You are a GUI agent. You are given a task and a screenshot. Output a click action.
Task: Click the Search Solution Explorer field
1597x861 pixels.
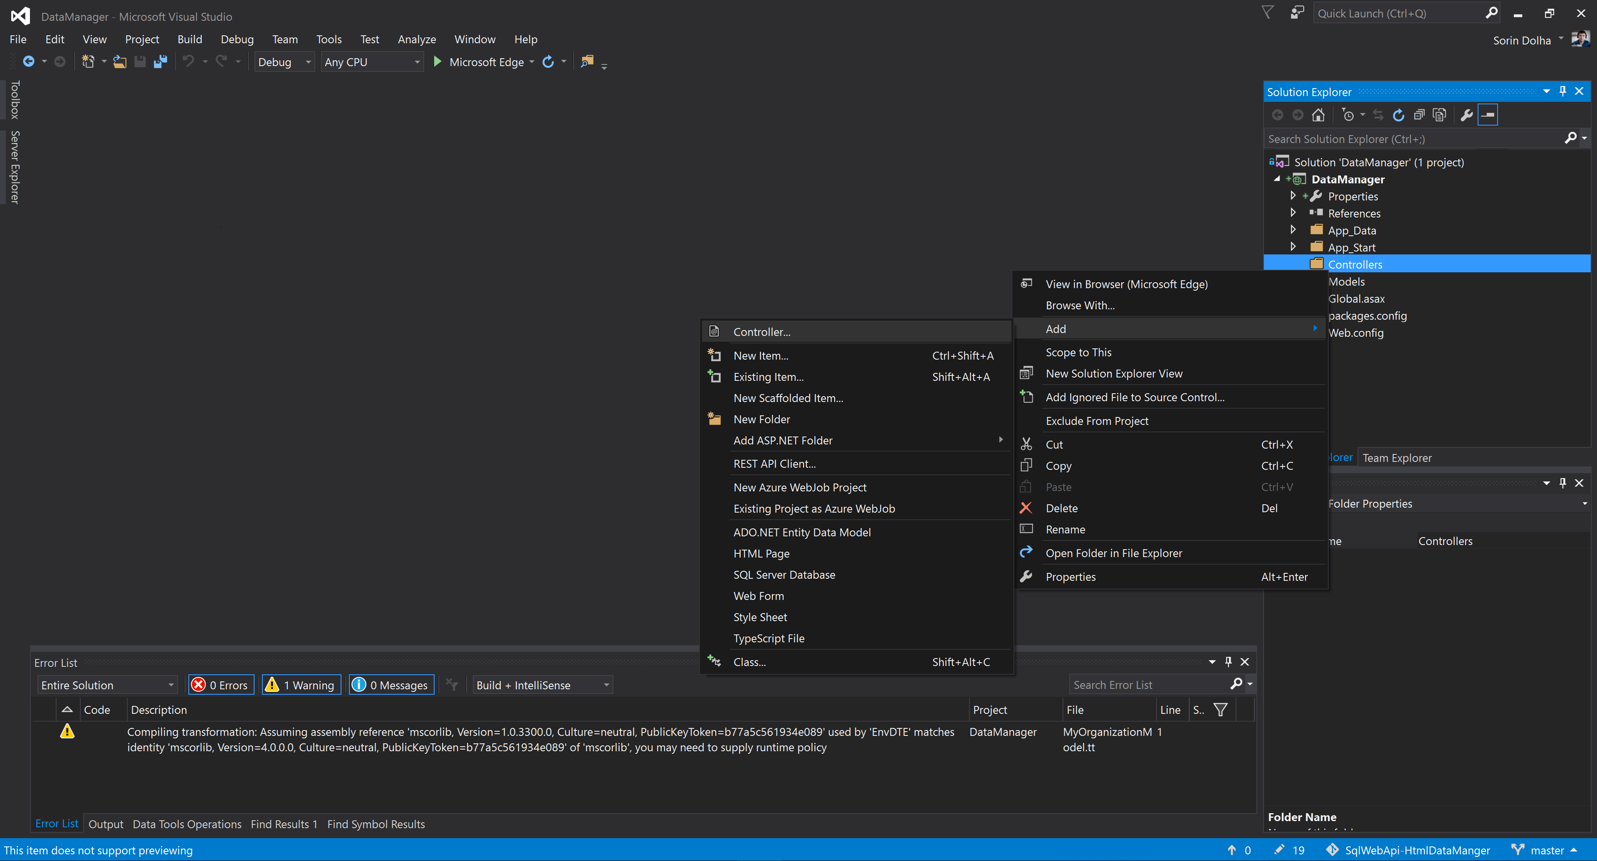(1414, 139)
